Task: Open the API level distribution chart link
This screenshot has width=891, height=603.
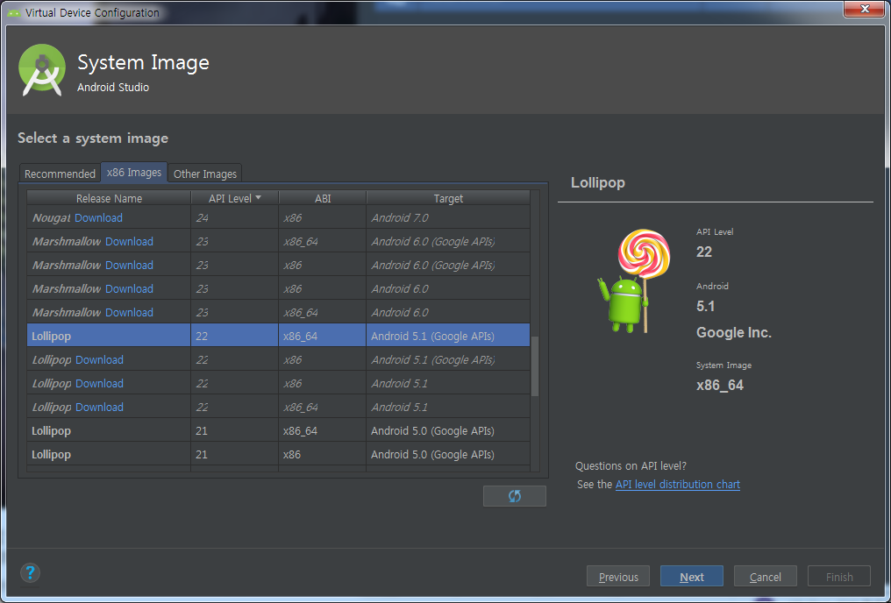Action: (x=677, y=485)
